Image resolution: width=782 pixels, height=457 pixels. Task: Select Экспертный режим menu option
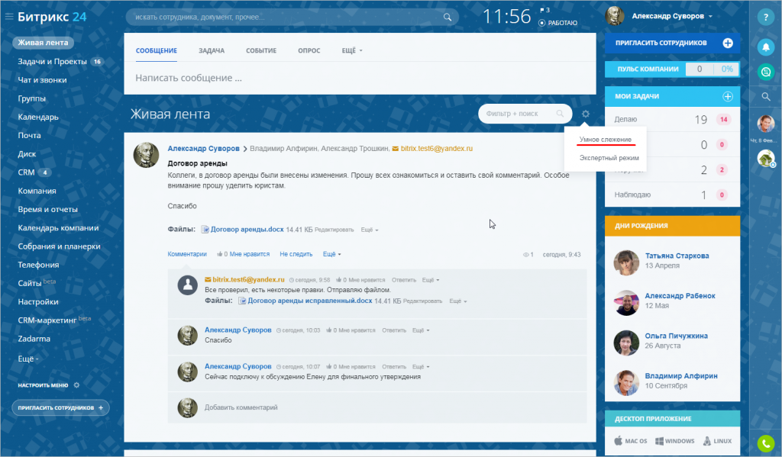pyautogui.click(x=609, y=158)
